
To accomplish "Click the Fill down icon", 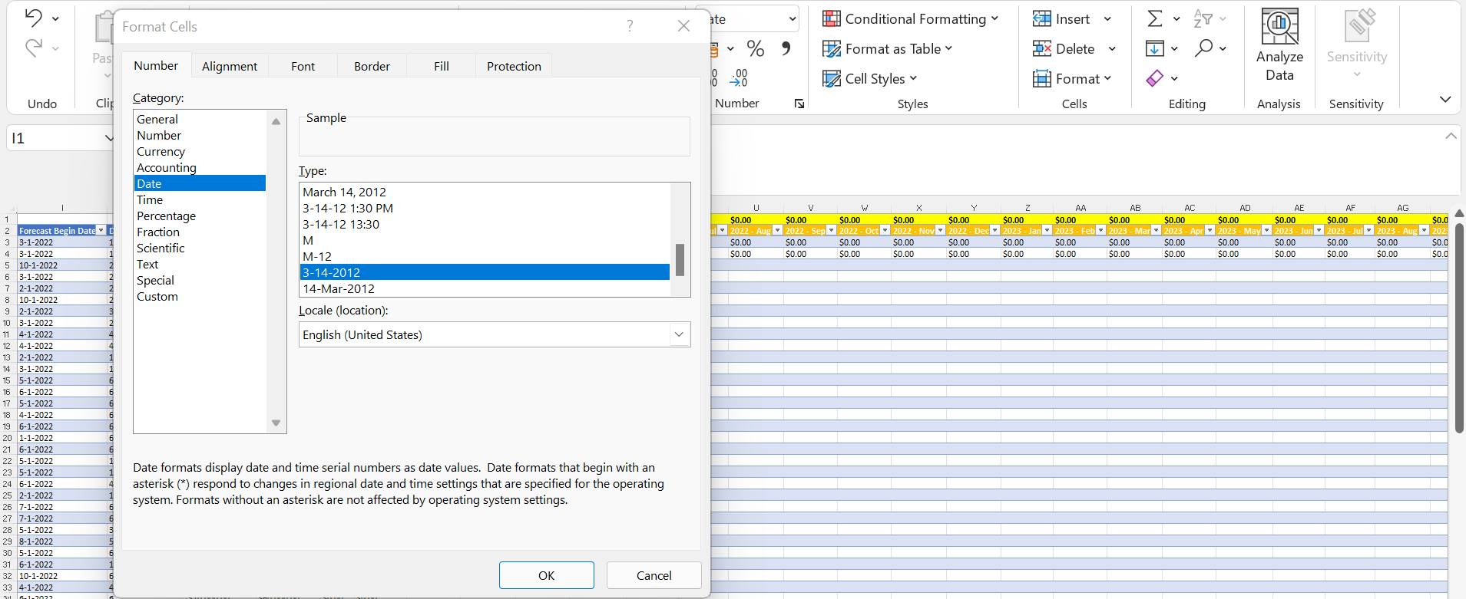I will pyautogui.click(x=1155, y=48).
